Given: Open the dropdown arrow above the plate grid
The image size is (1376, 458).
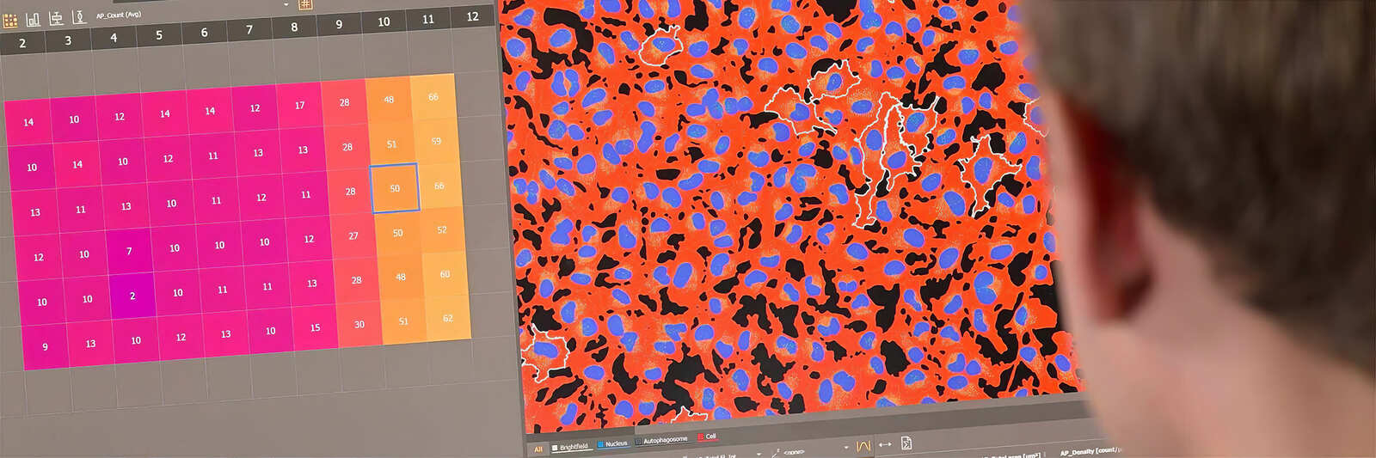Looking at the screenshot, I should click(286, 5).
